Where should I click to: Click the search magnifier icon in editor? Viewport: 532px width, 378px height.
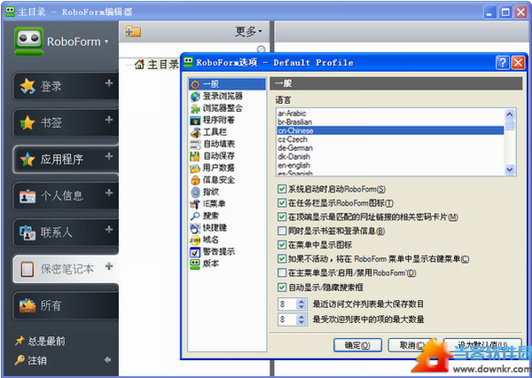[x=262, y=50]
